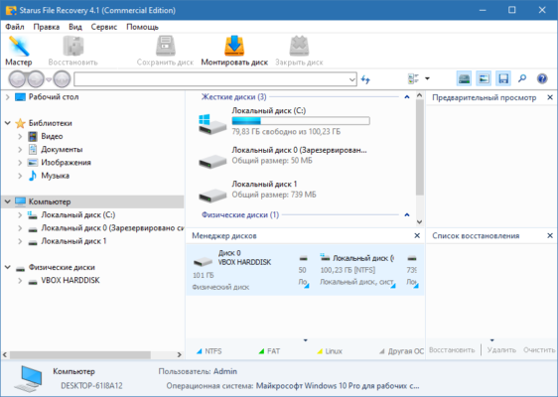Click Удалить in the recovery list panel
This screenshot has width=558, height=397.
click(501, 350)
